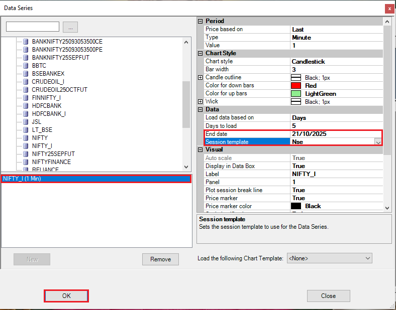396x310 pixels.
Task: Open the Session template dropdown arrow
Action: (378, 142)
